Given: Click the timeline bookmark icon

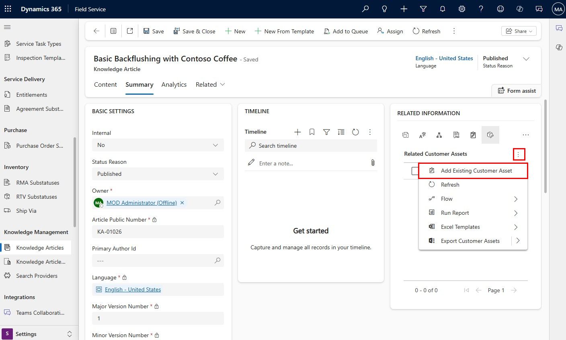Looking at the screenshot, I should pos(312,132).
